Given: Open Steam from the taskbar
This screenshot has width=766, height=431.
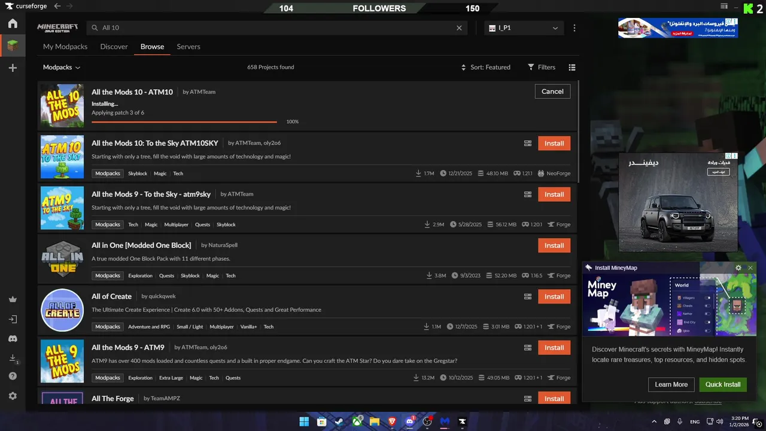Looking at the screenshot, I should (339, 421).
